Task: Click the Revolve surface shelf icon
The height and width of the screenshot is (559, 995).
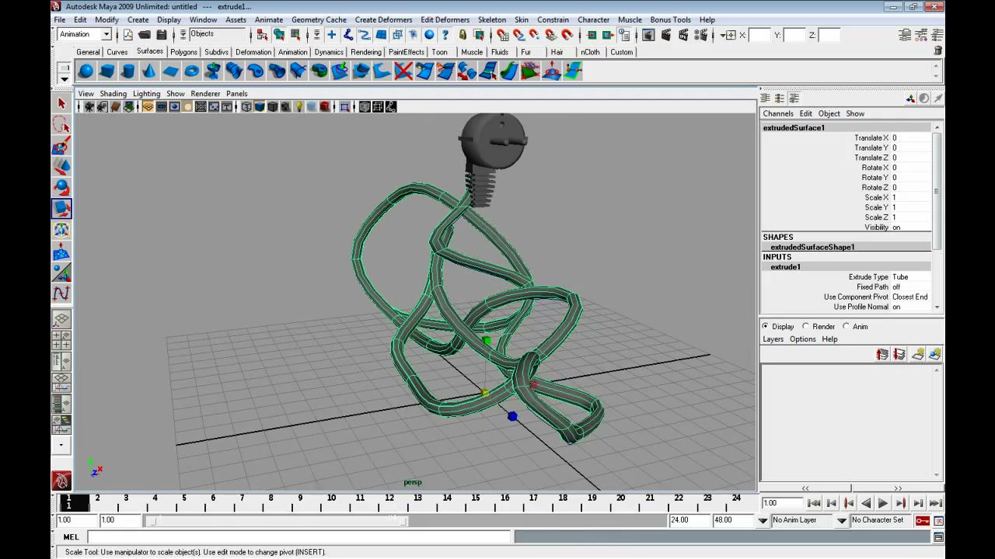Action: click(x=212, y=71)
